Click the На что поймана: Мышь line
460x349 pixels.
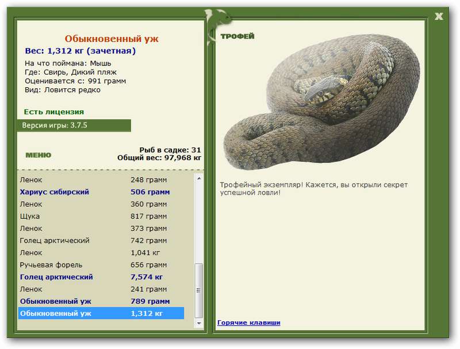tap(68, 63)
